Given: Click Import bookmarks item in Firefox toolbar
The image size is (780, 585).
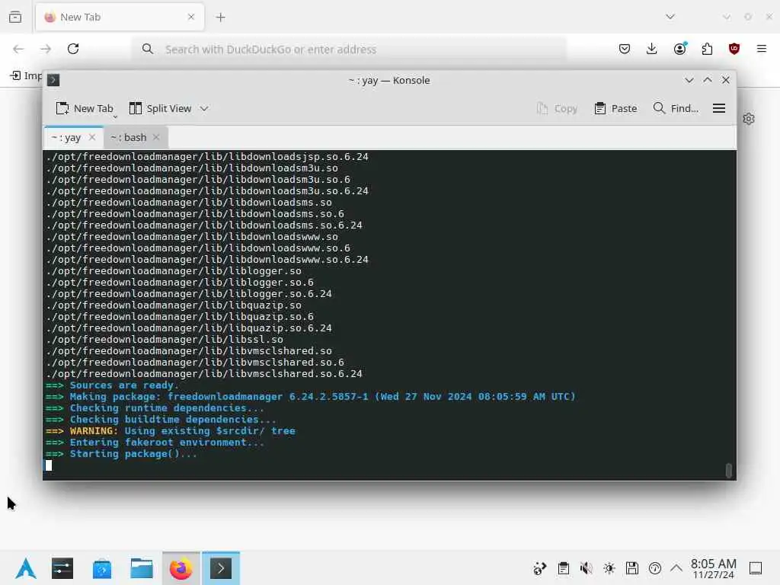Looking at the screenshot, I should (27, 75).
